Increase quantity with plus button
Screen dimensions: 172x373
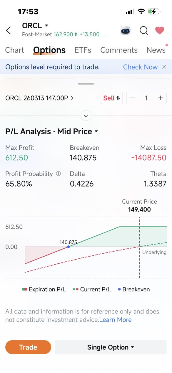[x=160, y=98]
